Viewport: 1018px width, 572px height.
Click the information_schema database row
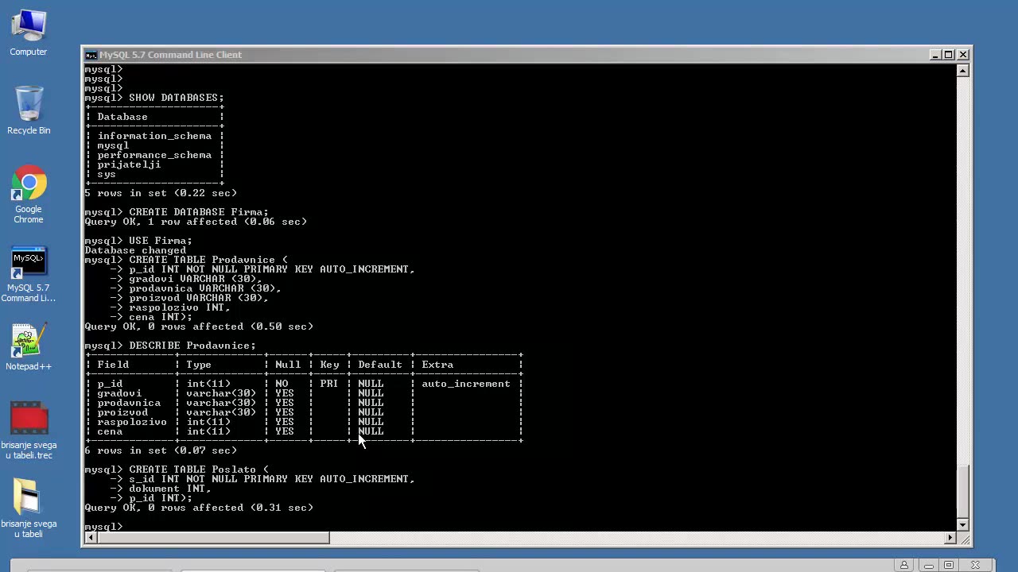[x=154, y=136]
